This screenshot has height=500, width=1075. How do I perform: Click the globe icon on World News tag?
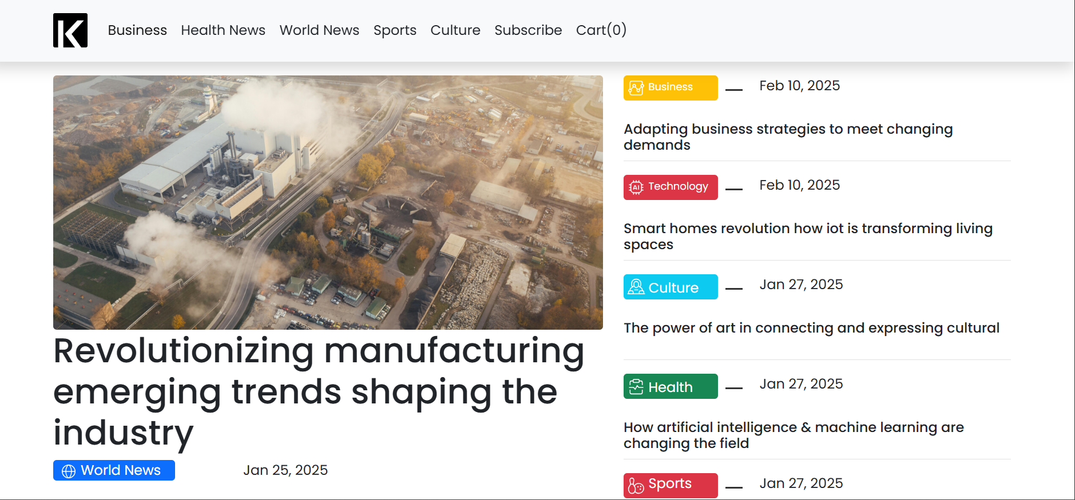pos(69,470)
